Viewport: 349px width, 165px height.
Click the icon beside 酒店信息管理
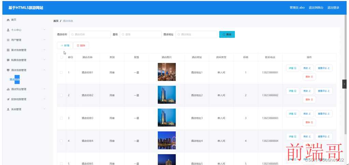(8, 70)
